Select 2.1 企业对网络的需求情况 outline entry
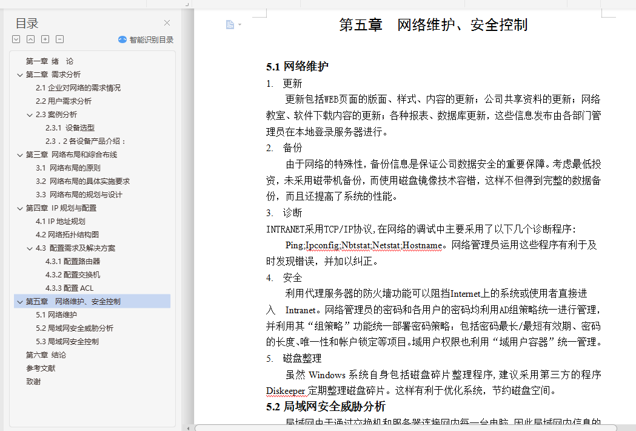This screenshot has width=636, height=431. [x=78, y=88]
